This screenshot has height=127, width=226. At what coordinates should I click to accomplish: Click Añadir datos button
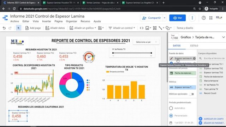[55, 28]
